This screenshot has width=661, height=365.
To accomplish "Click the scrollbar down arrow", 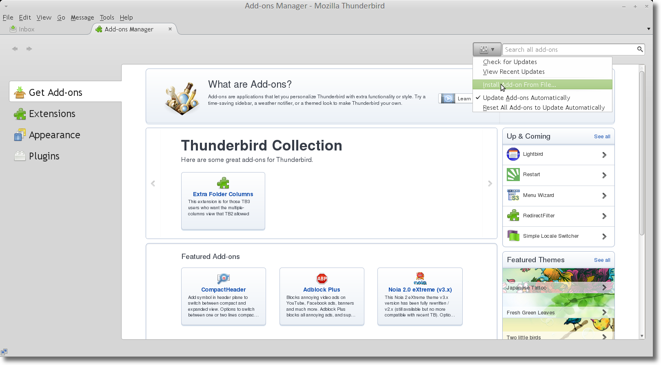I will (x=642, y=336).
